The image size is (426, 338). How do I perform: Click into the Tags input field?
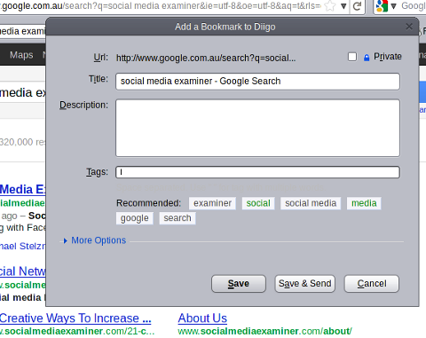coord(257,172)
